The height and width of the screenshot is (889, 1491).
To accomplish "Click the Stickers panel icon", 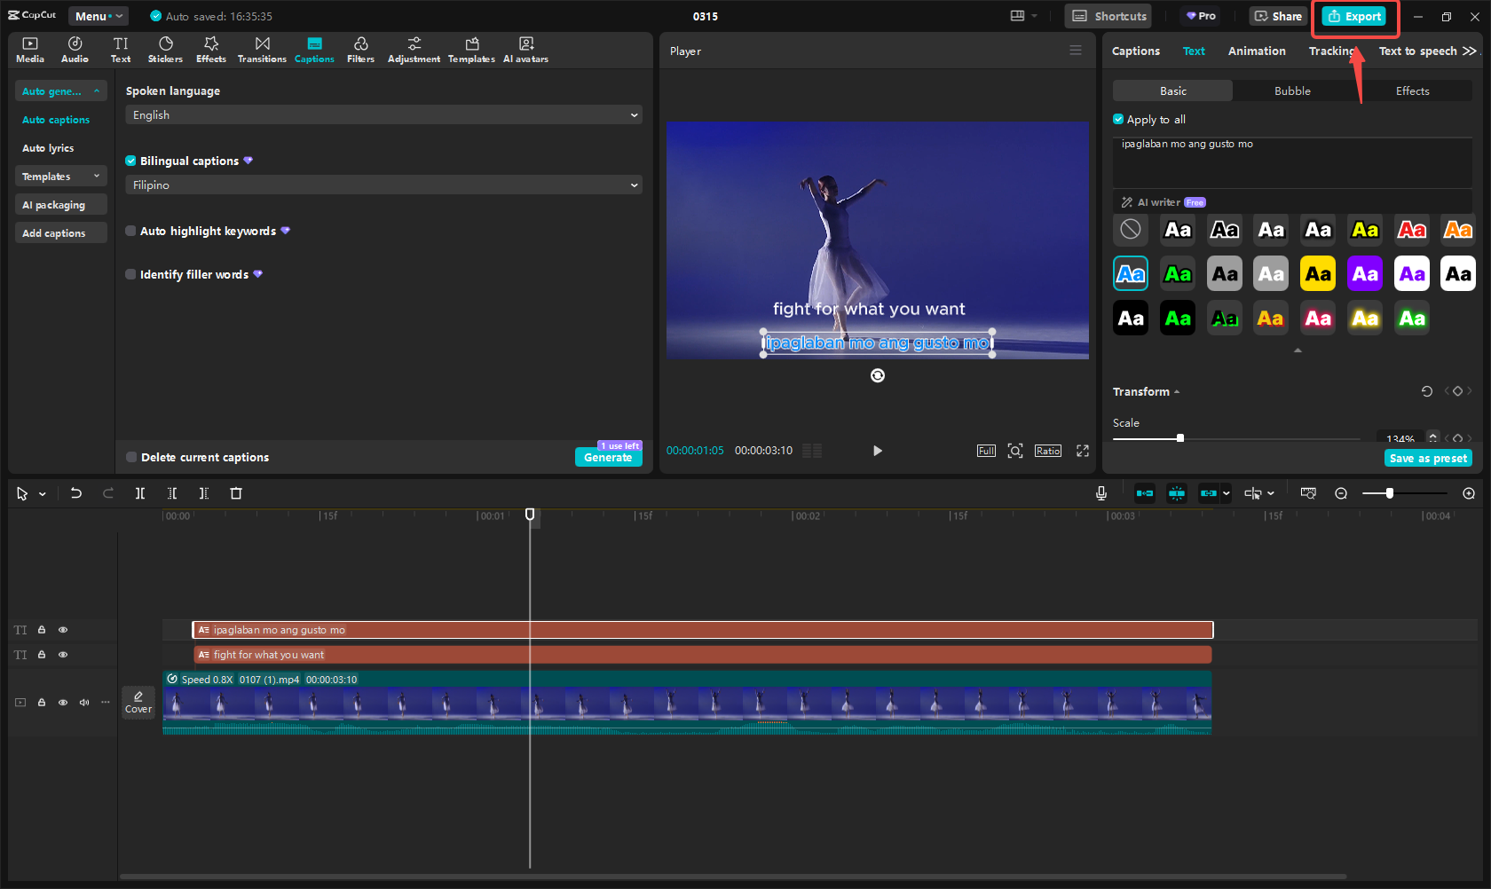I will (165, 49).
